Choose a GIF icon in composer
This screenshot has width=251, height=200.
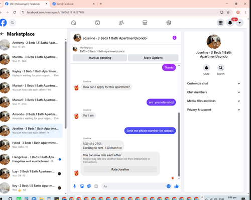coord(96,186)
